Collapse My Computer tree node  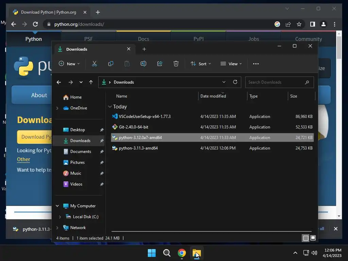pyautogui.click(x=57, y=206)
